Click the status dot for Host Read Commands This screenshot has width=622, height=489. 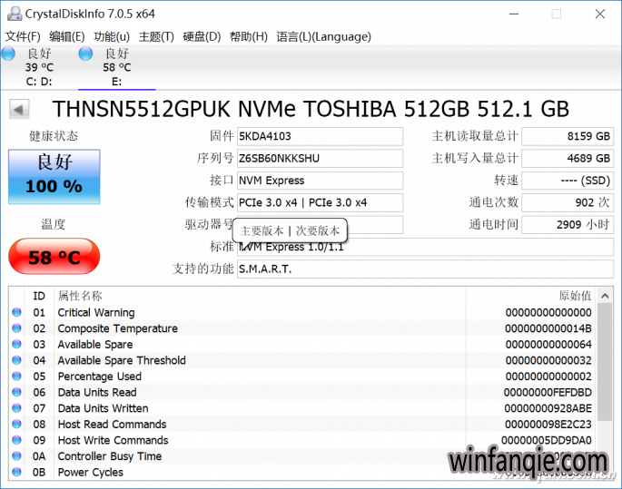[x=16, y=424]
